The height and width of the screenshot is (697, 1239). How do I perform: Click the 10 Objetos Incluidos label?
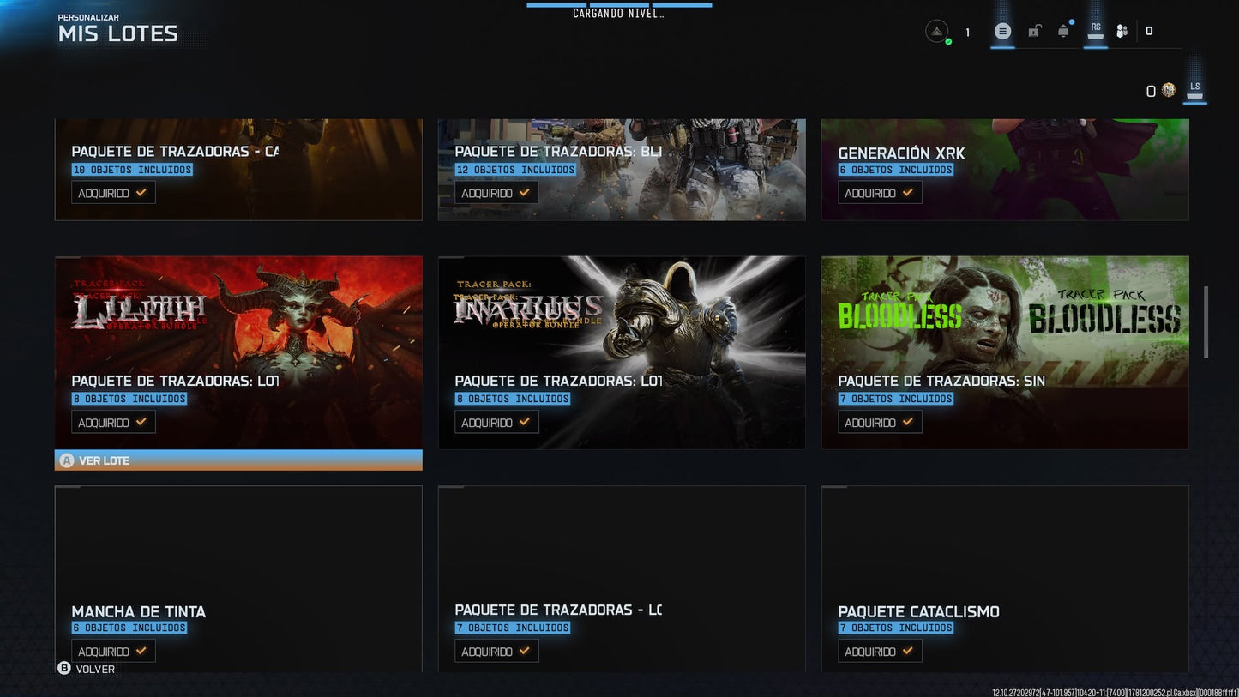tap(132, 170)
